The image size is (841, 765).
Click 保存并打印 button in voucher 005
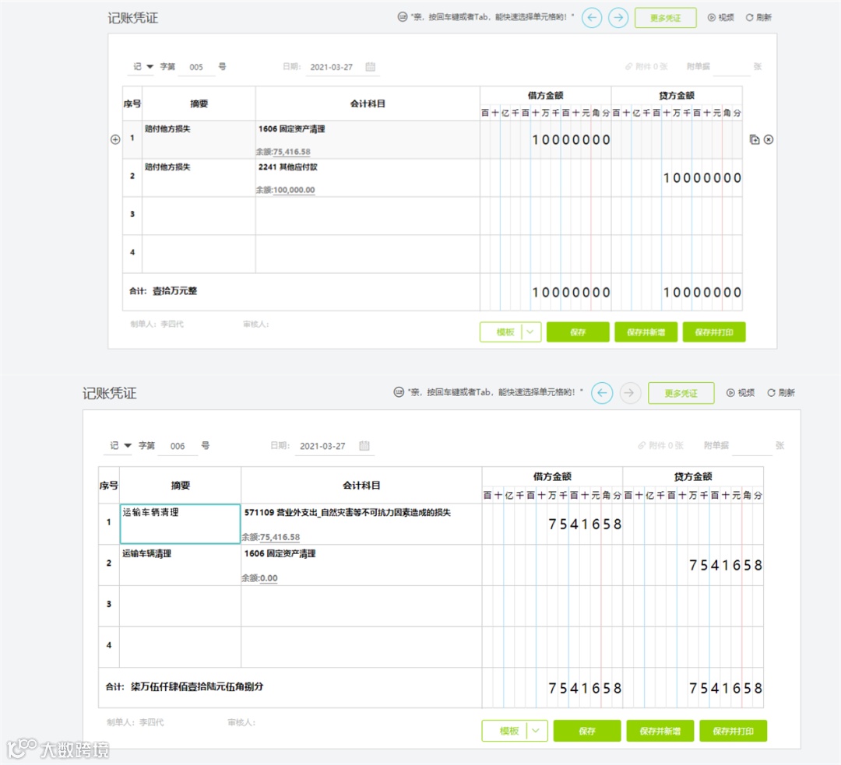point(714,332)
